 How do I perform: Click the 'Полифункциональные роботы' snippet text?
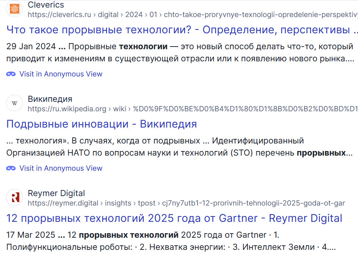tap(69, 247)
